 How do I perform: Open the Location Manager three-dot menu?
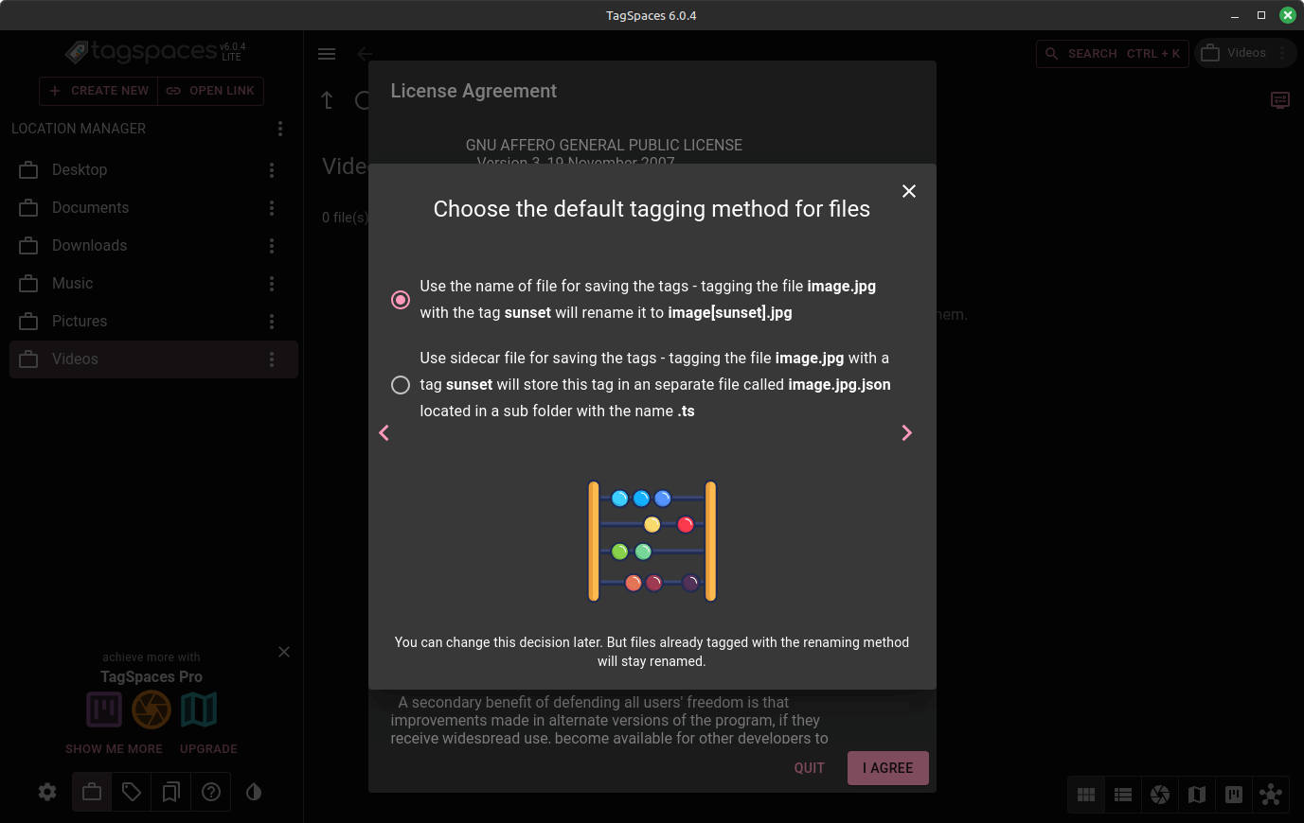279,129
